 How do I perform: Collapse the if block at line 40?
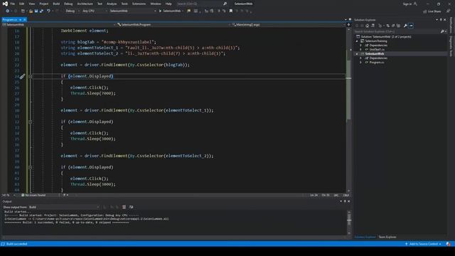click(x=30, y=168)
